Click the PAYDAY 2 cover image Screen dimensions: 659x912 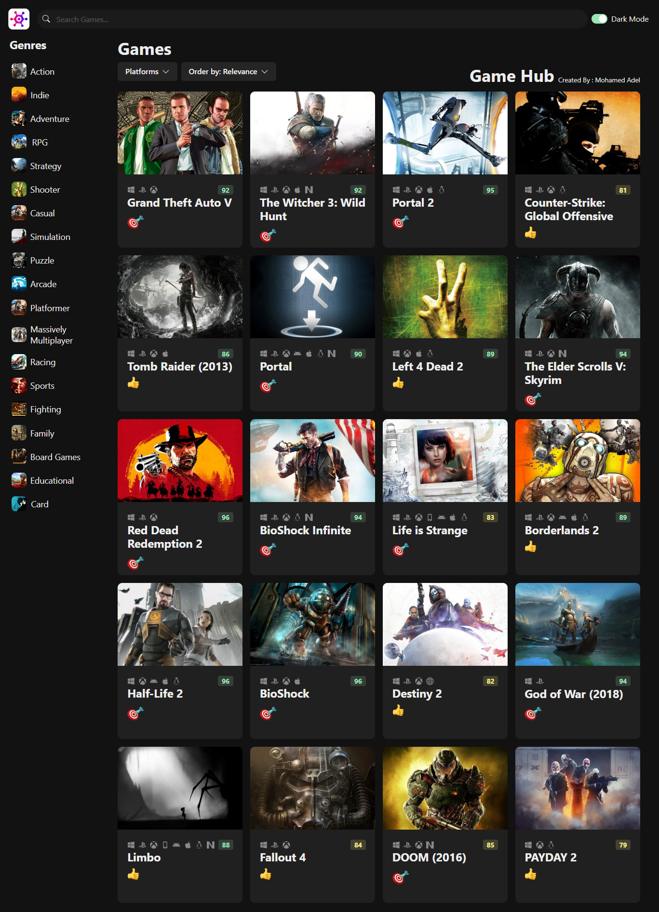[578, 788]
